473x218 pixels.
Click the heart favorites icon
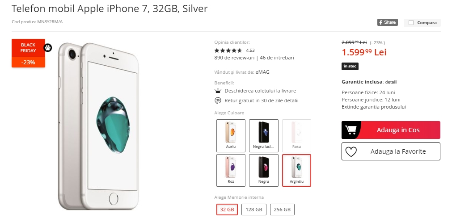351,152
